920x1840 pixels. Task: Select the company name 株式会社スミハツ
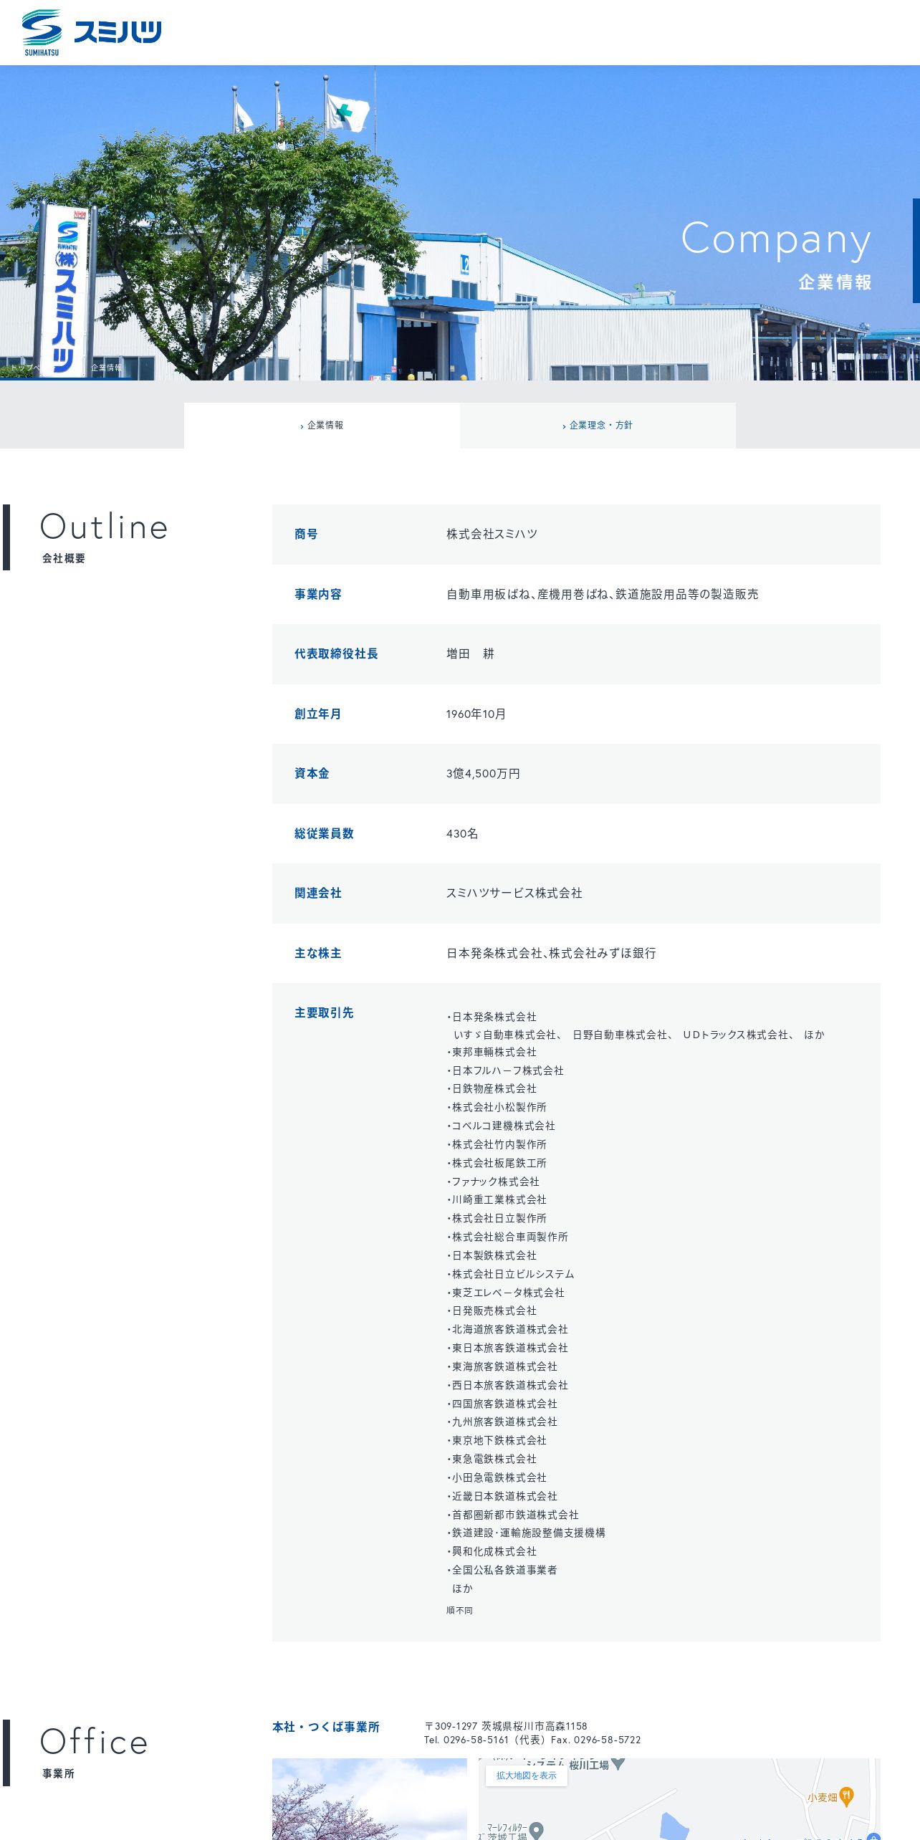pyautogui.click(x=492, y=535)
